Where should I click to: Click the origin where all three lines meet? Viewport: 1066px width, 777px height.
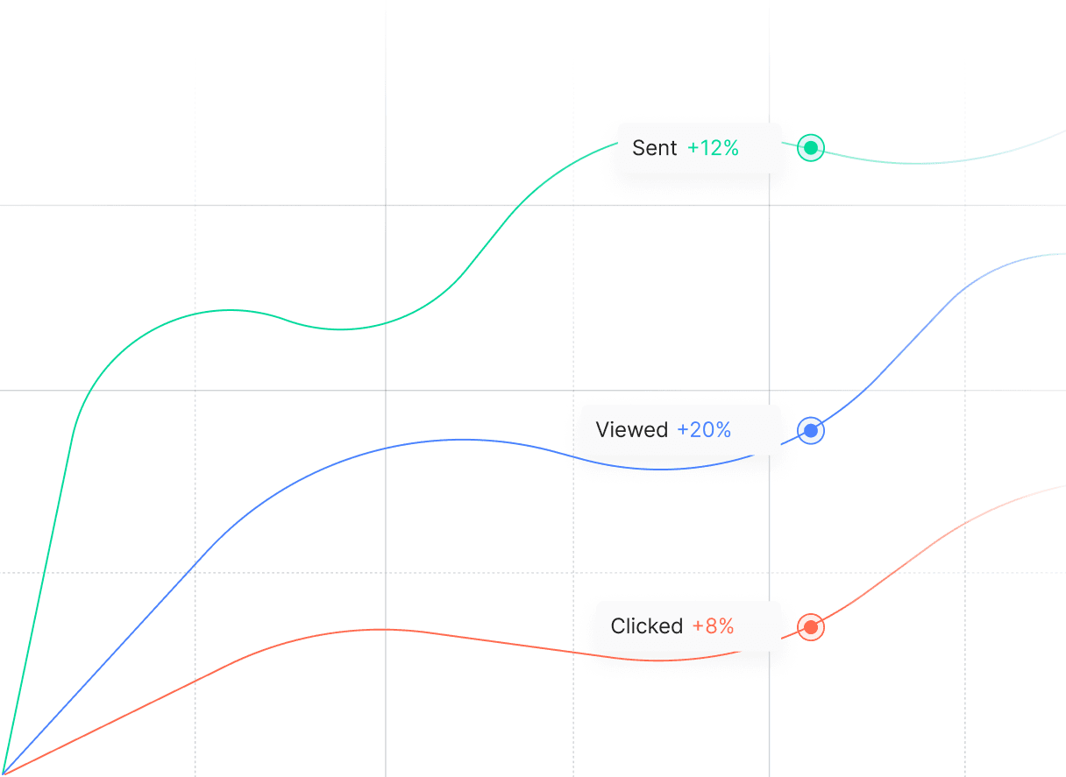click(4, 773)
